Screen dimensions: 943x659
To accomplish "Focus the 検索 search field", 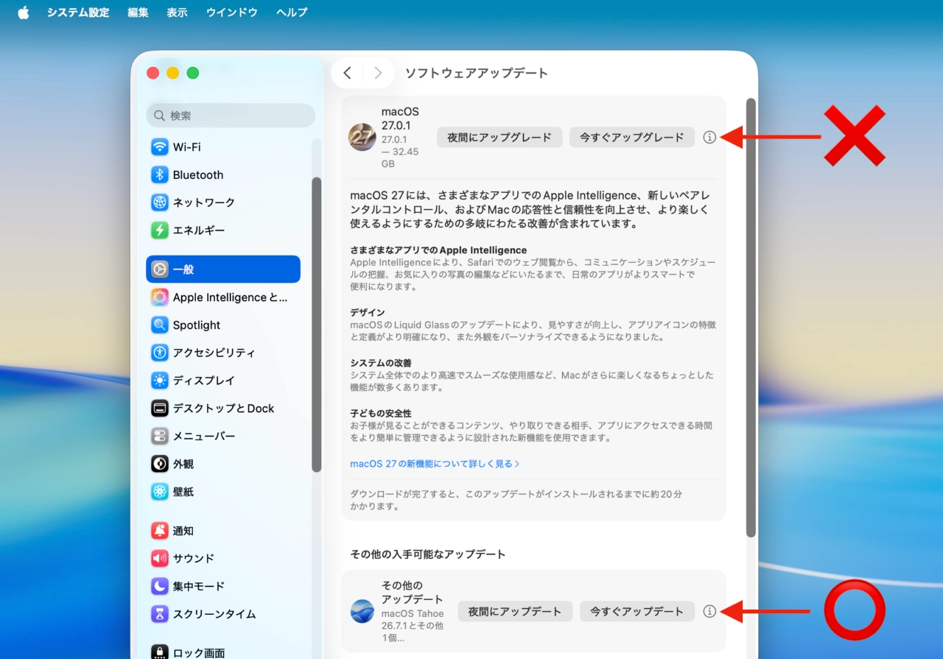I will 231,116.
